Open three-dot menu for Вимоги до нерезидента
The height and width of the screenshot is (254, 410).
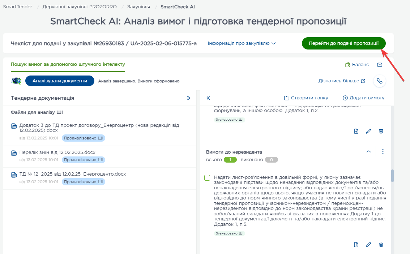point(383,151)
